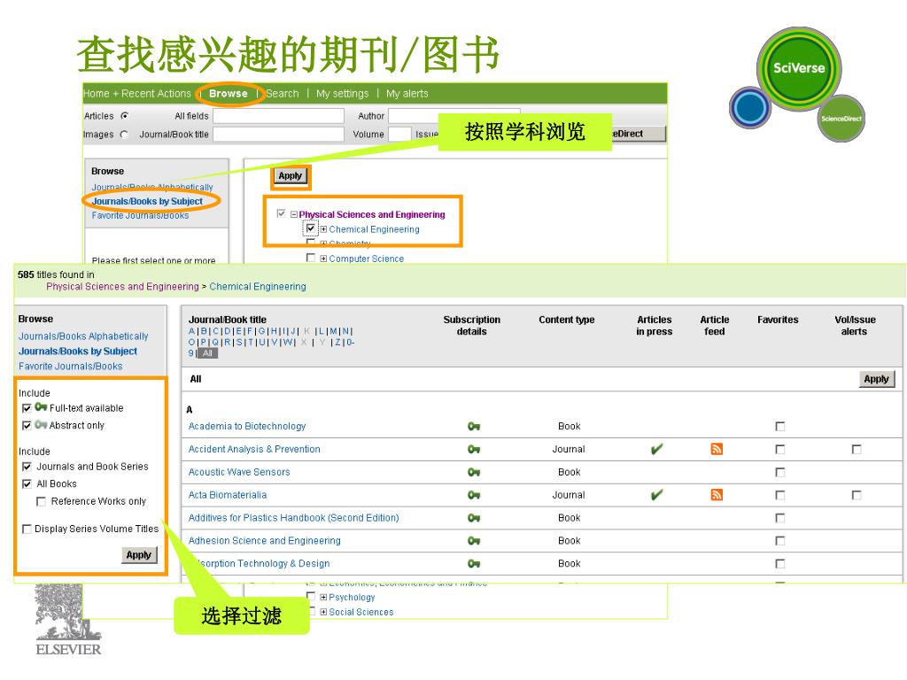The image size is (907, 680).
Task: Click the All fields search input
Action: coord(278,116)
